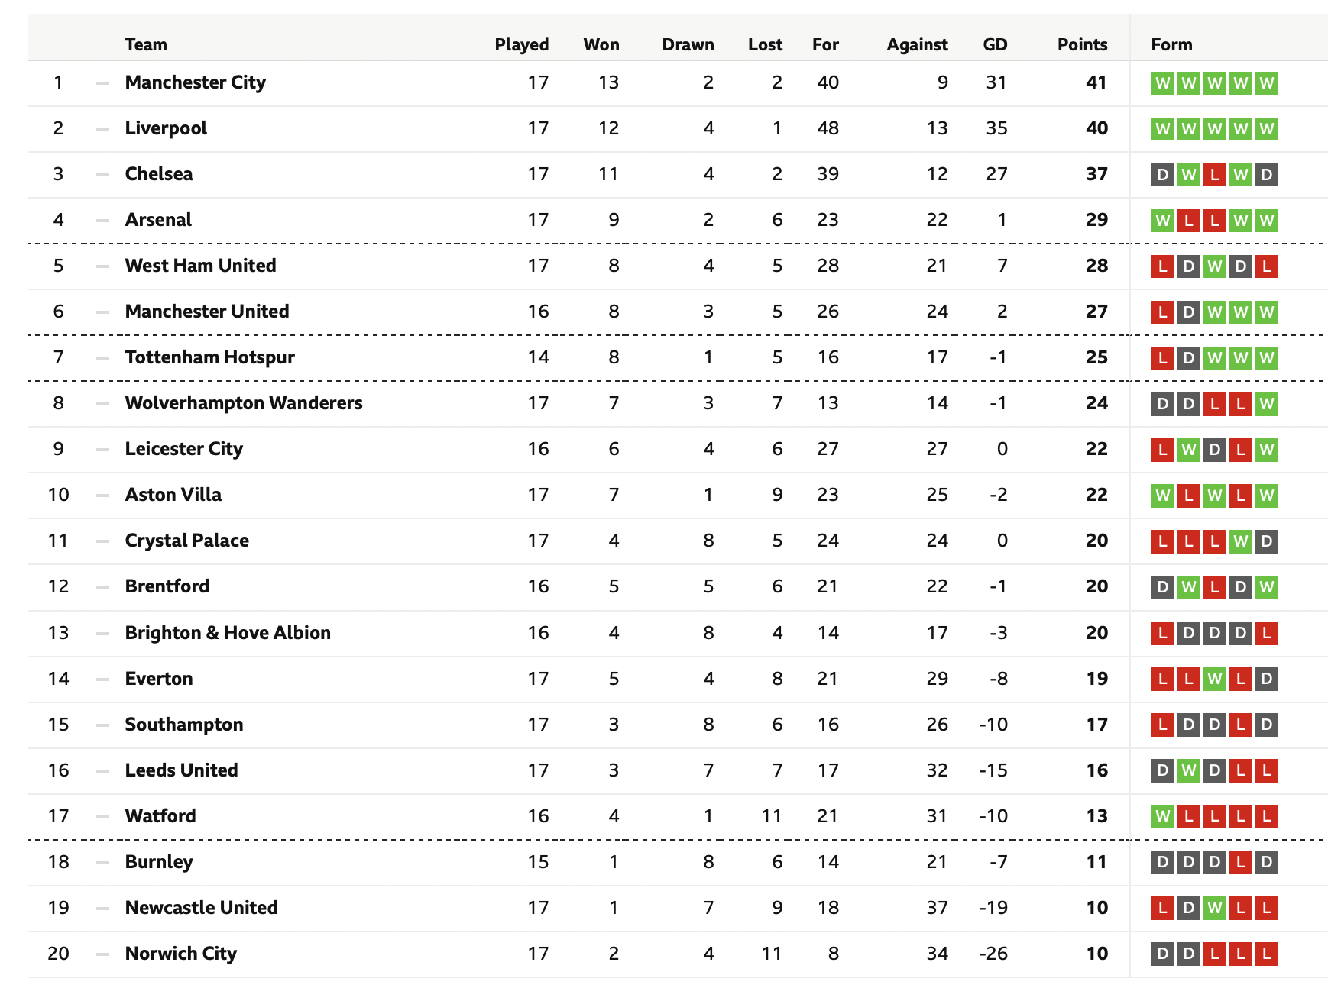The width and height of the screenshot is (1328, 988).
Task: Click the movement dash icon beside Liverpool
Action: [x=102, y=129]
